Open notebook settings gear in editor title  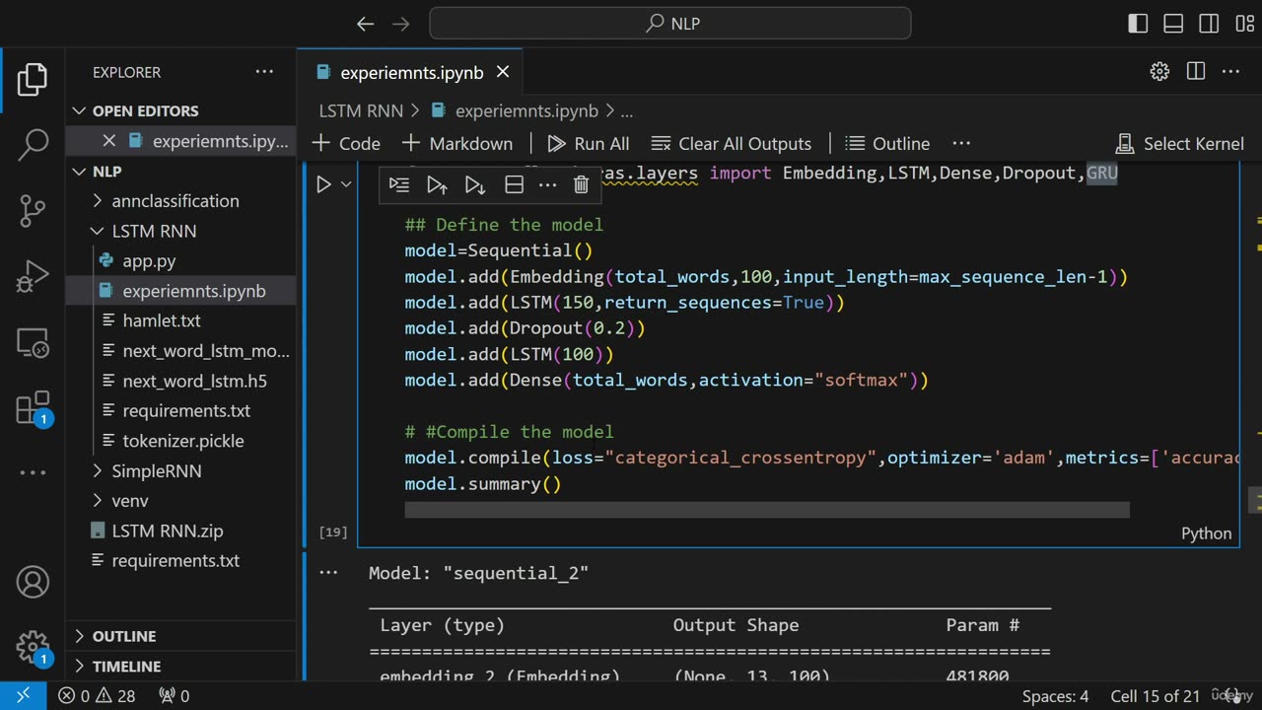coord(1159,71)
